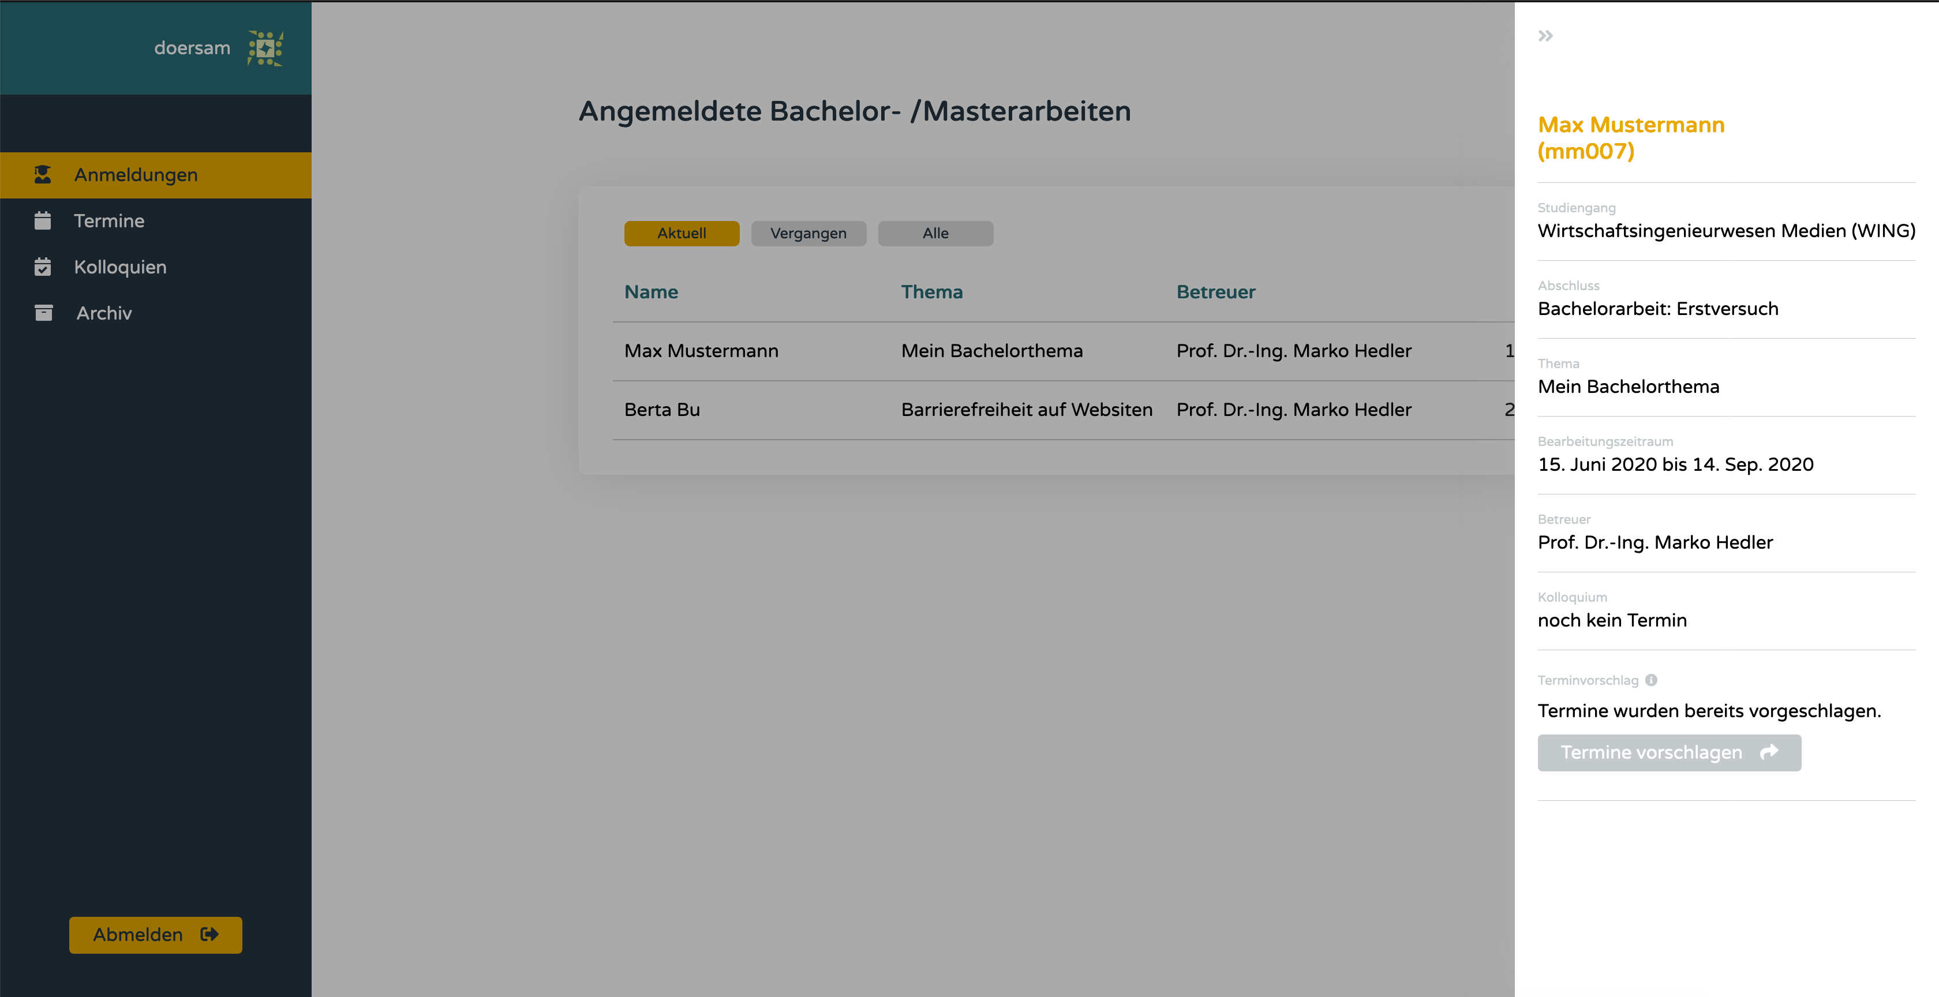
Task: Click the Terminvorschlag label text
Action: click(1588, 680)
